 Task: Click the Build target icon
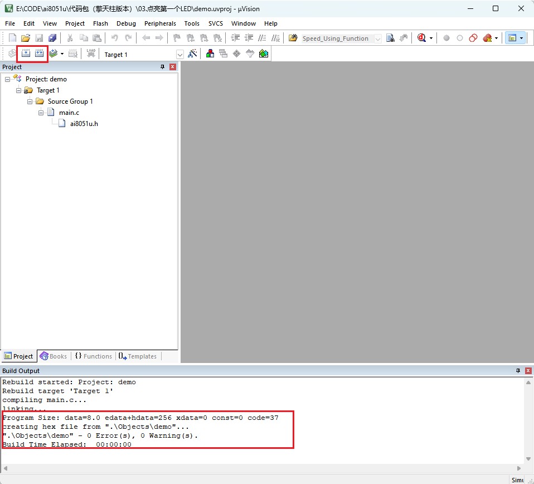26,54
